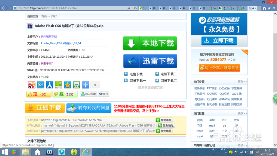
Task: Click the ad's 立即下载 button
Action: click(219, 41)
